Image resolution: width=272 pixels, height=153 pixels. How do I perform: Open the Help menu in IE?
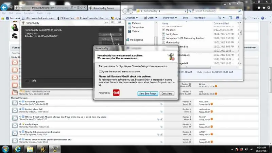tap(48, 13)
